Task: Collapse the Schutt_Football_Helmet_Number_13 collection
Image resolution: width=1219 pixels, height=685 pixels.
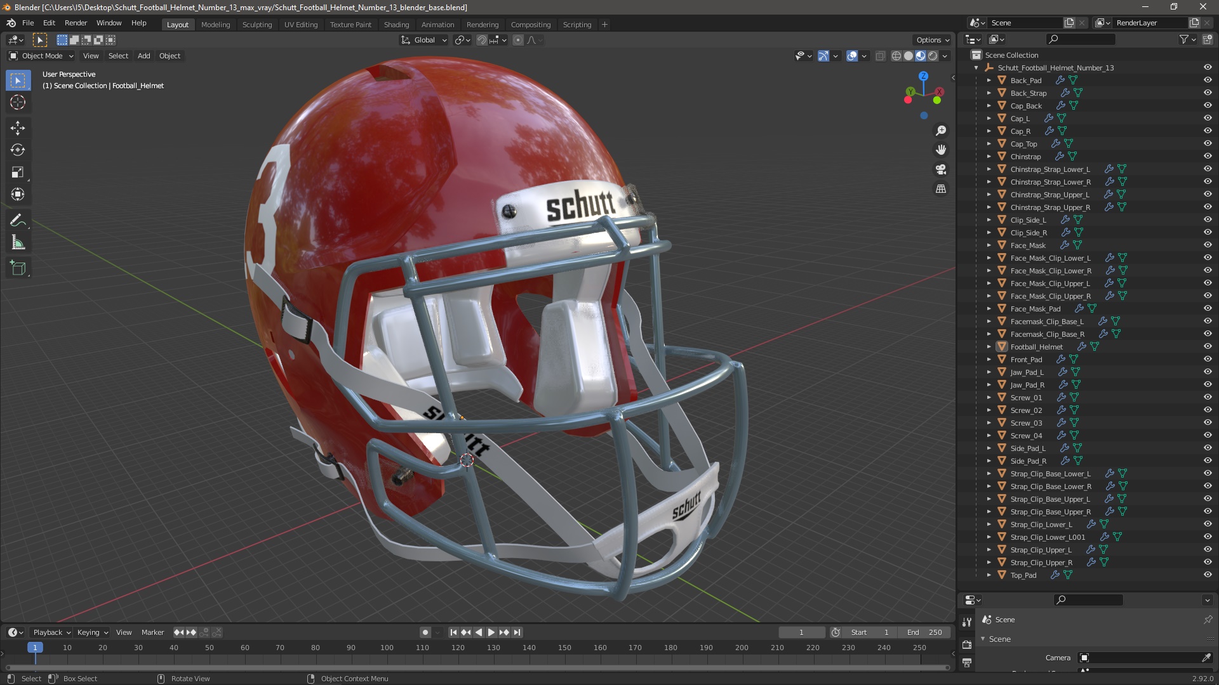Action: pyautogui.click(x=976, y=68)
